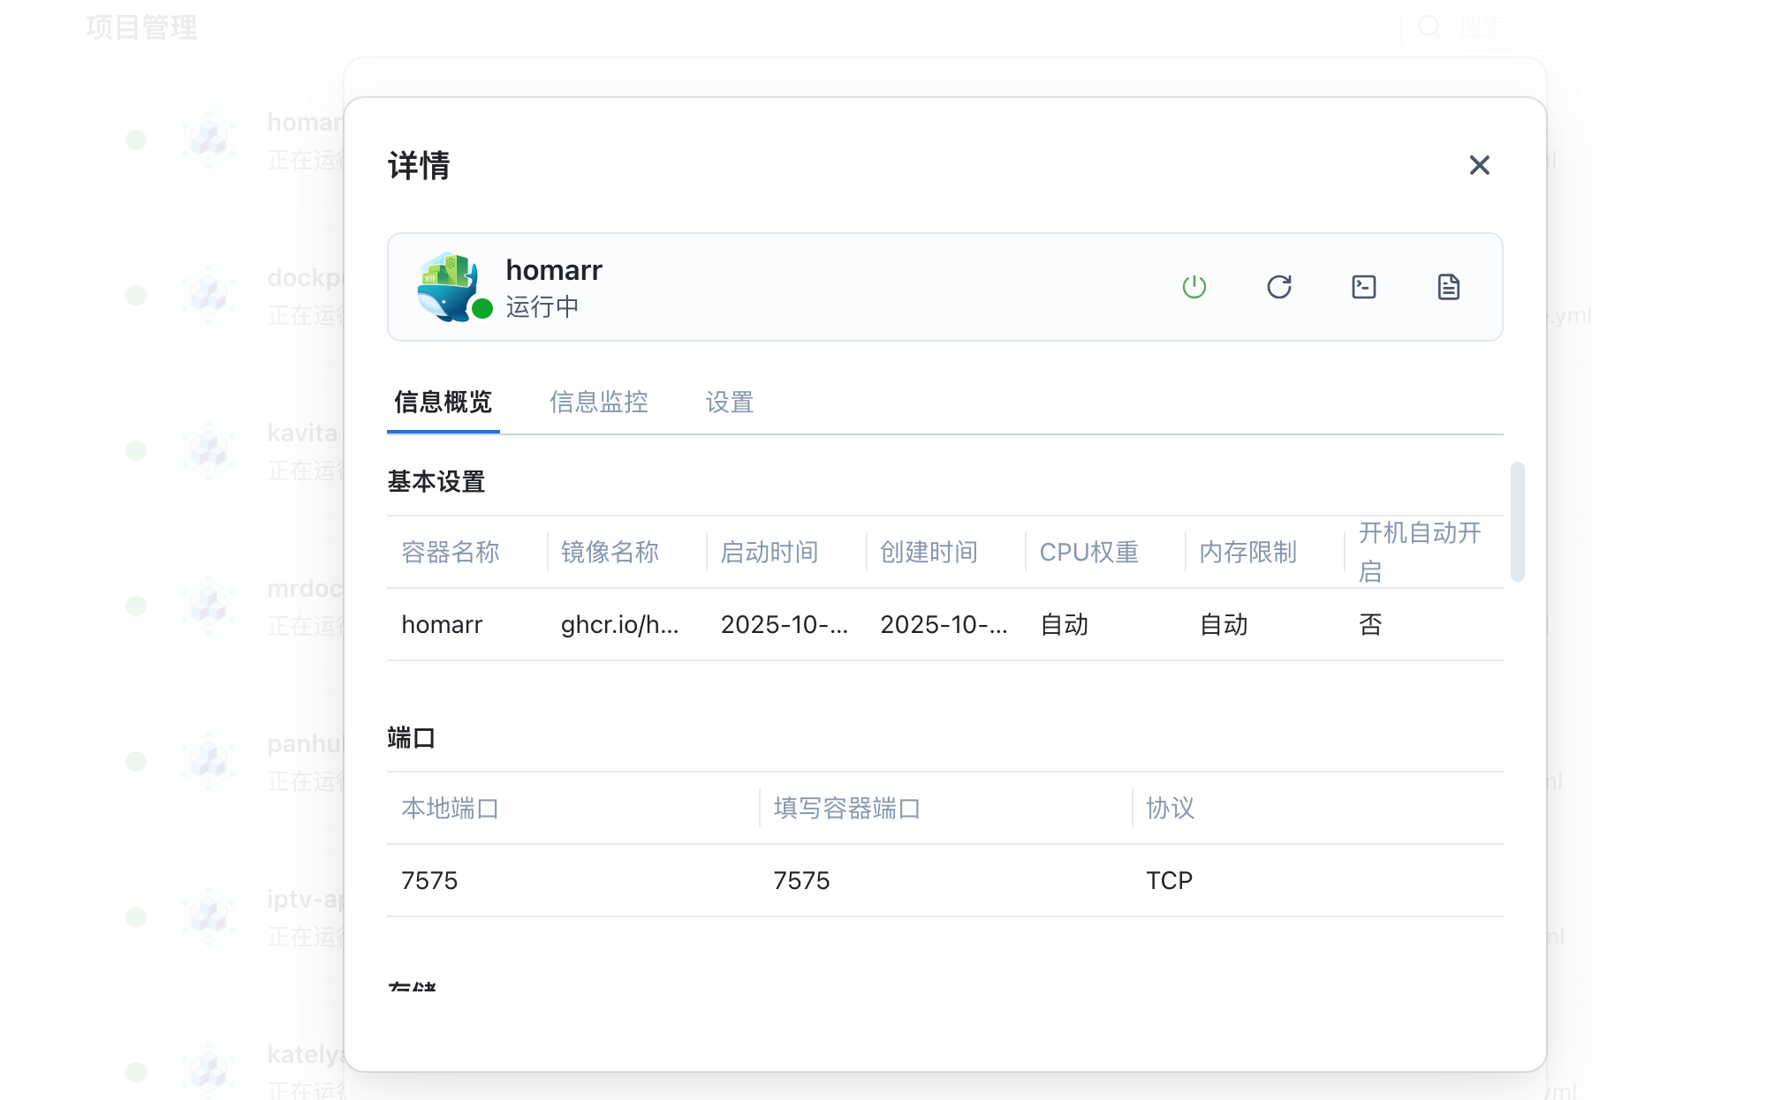1774x1100 pixels.
Task: Click the truncated ghcr.io image name cell
Action: [619, 625]
